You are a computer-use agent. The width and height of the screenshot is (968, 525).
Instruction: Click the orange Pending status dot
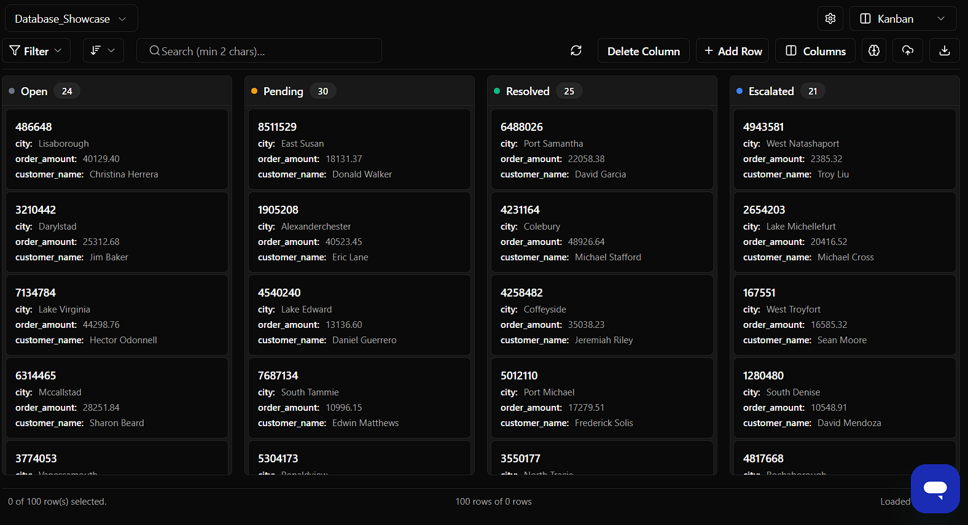click(254, 91)
